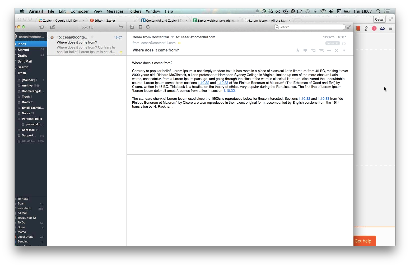The height and width of the screenshot is (267, 410).
Task: Open the Starred folder
Action: tap(31, 50)
